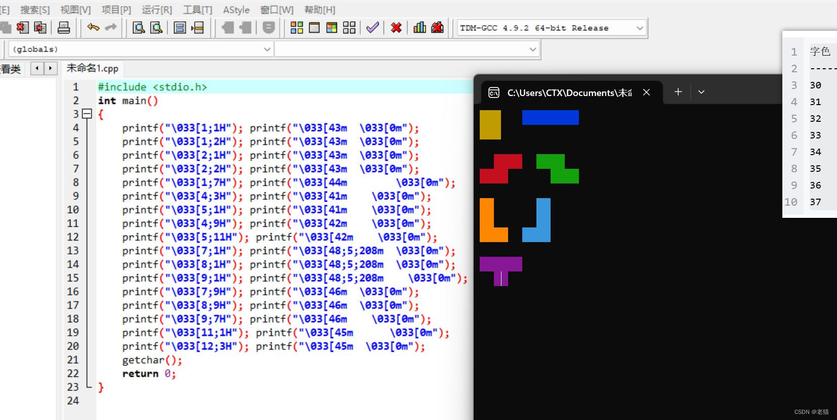Click the grey toggle bookmark icon
The height and width of the screenshot is (420, 837).
tap(269, 28)
